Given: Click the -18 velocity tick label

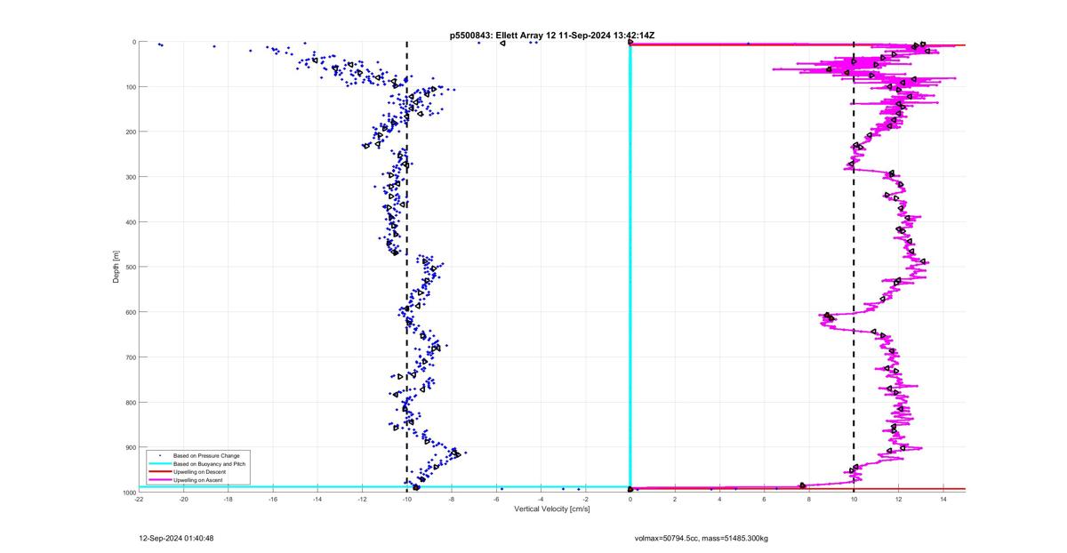Looking at the screenshot, I should [229, 500].
